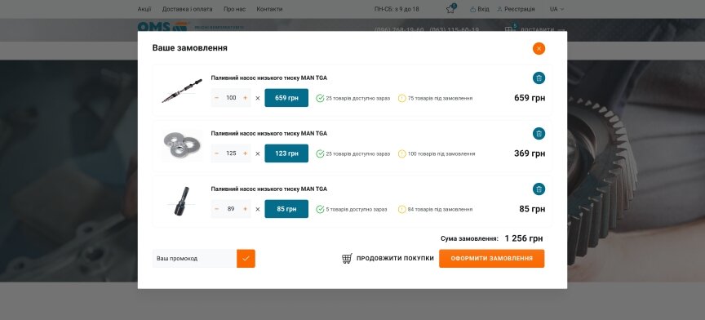Decrease quantity from 89 with minus
The image size is (705, 320).
point(217,209)
